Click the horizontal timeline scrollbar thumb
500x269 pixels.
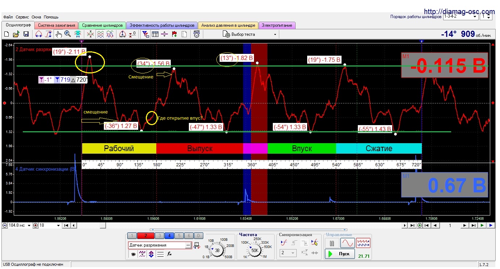[x=103, y=225]
